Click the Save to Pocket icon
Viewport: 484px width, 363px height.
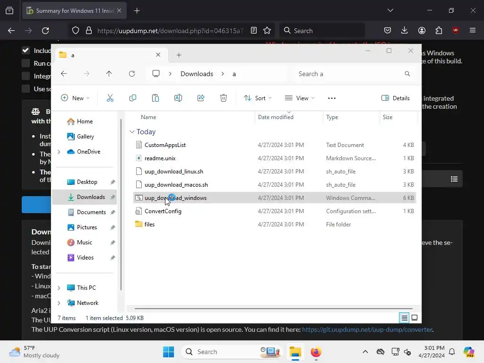[x=388, y=30]
